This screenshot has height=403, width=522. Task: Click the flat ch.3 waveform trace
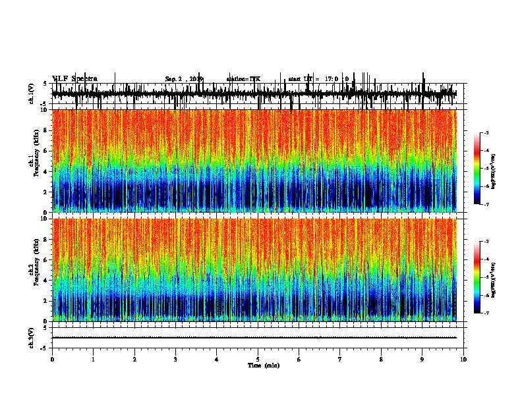(254, 338)
